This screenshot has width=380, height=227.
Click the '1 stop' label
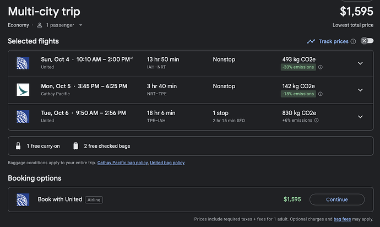(220, 113)
